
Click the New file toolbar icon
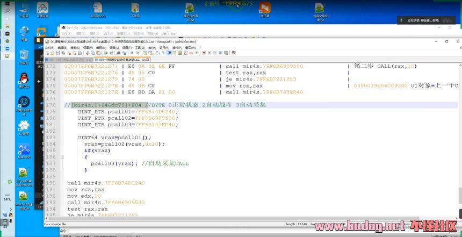click(x=47, y=53)
